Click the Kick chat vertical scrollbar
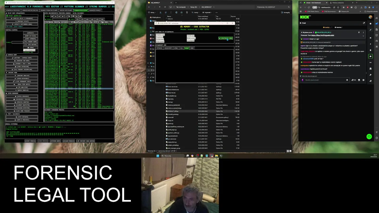Image resolution: width=379 pixels, height=213 pixels. [366, 73]
